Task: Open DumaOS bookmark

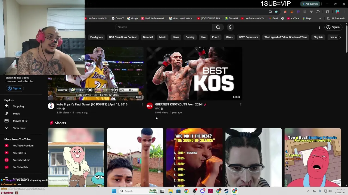Action: 118,18
